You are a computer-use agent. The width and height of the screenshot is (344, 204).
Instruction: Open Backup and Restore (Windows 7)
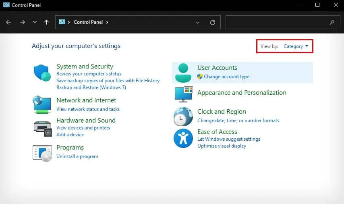pos(91,87)
